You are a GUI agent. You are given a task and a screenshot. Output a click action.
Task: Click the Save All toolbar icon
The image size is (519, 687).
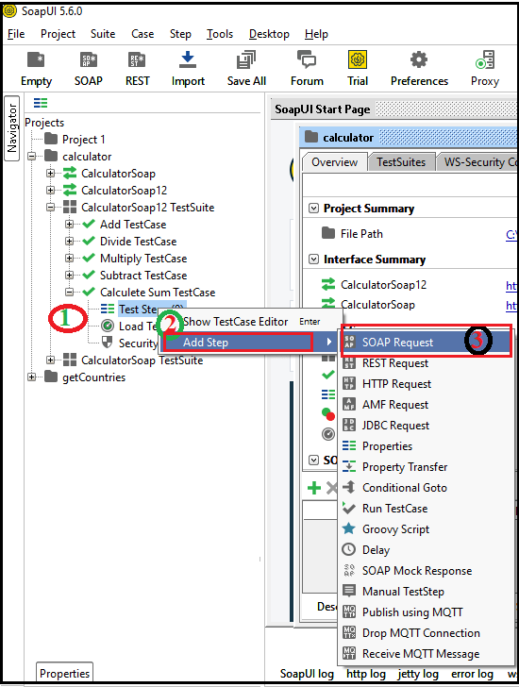(246, 59)
